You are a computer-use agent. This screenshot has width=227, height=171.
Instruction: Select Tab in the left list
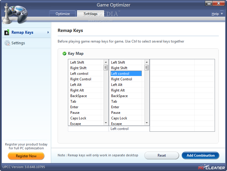point(86,101)
